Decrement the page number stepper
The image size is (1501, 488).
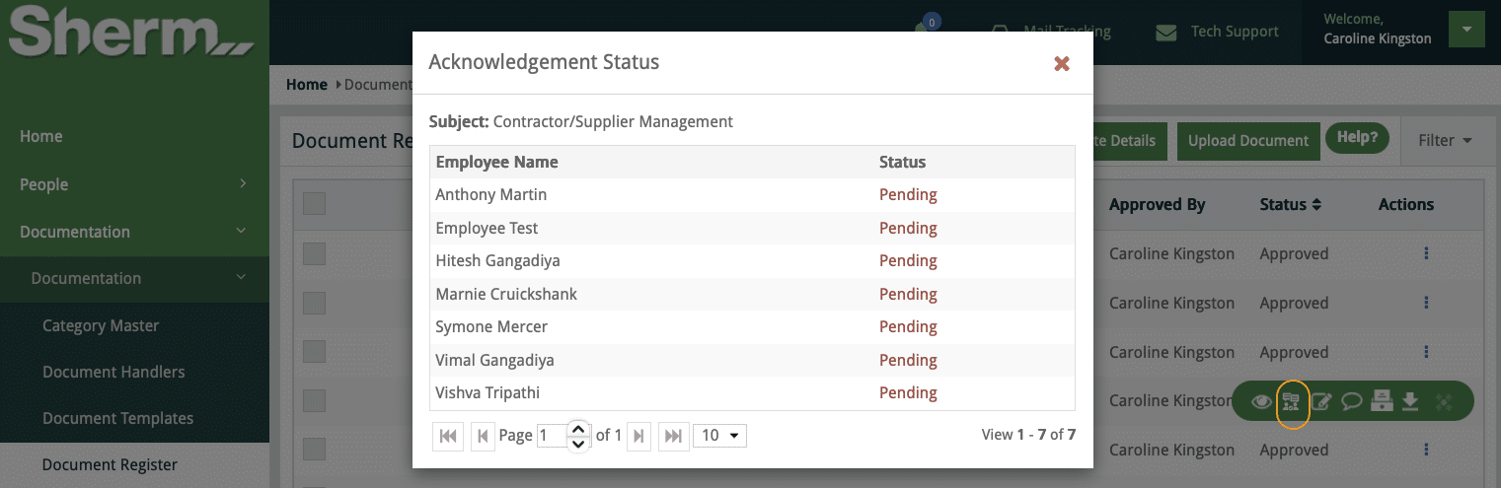[578, 444]
